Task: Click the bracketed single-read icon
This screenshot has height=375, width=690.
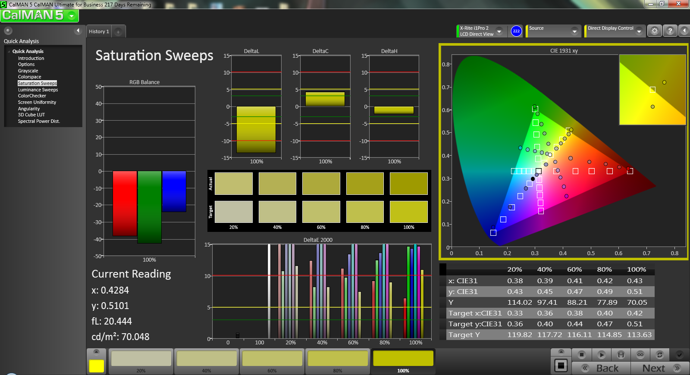Action: [621, 355]
